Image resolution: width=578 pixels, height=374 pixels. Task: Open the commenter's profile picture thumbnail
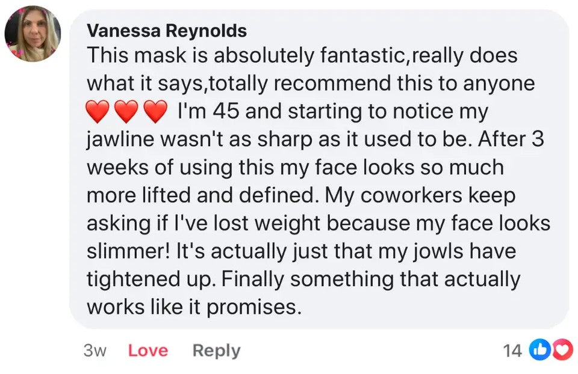point(33,34)
